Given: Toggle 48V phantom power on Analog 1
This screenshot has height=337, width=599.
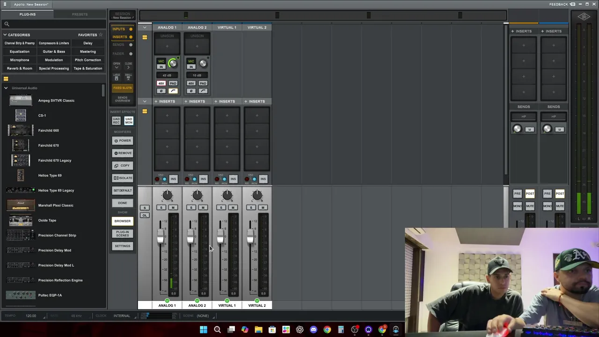Looking at the screenshot, I should point(161,83).
